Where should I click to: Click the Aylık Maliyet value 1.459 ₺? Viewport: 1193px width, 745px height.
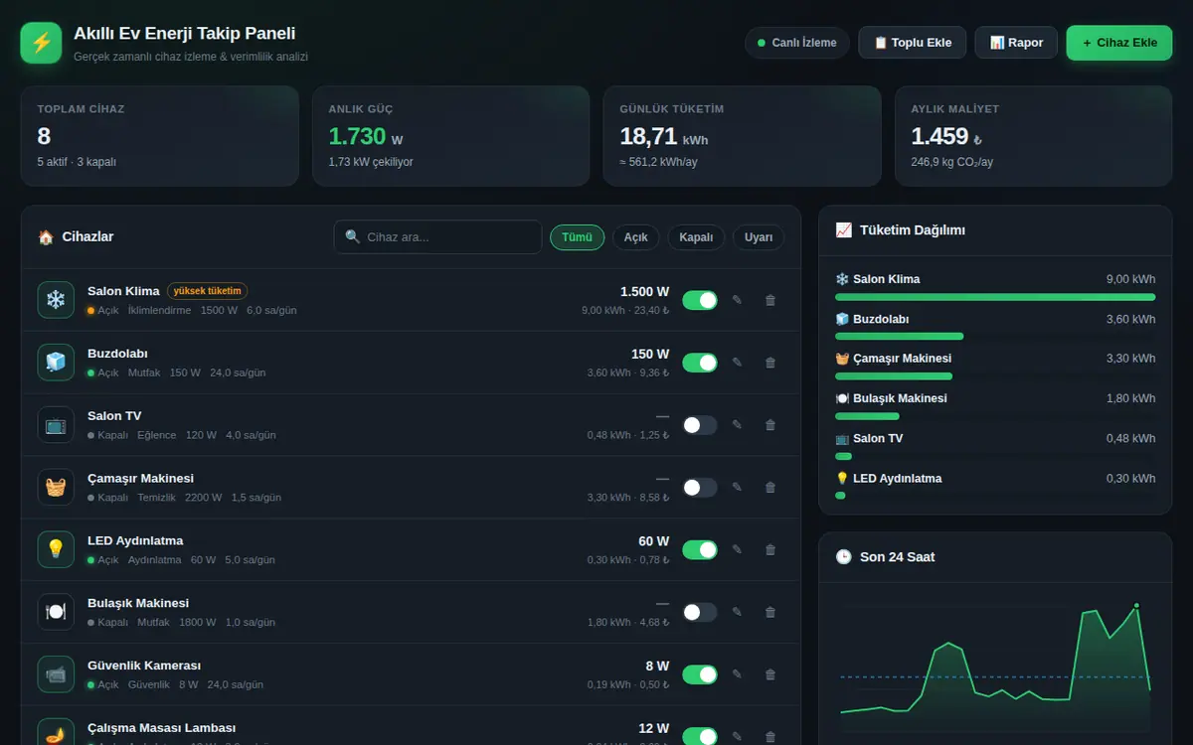[x=946, y=136]
